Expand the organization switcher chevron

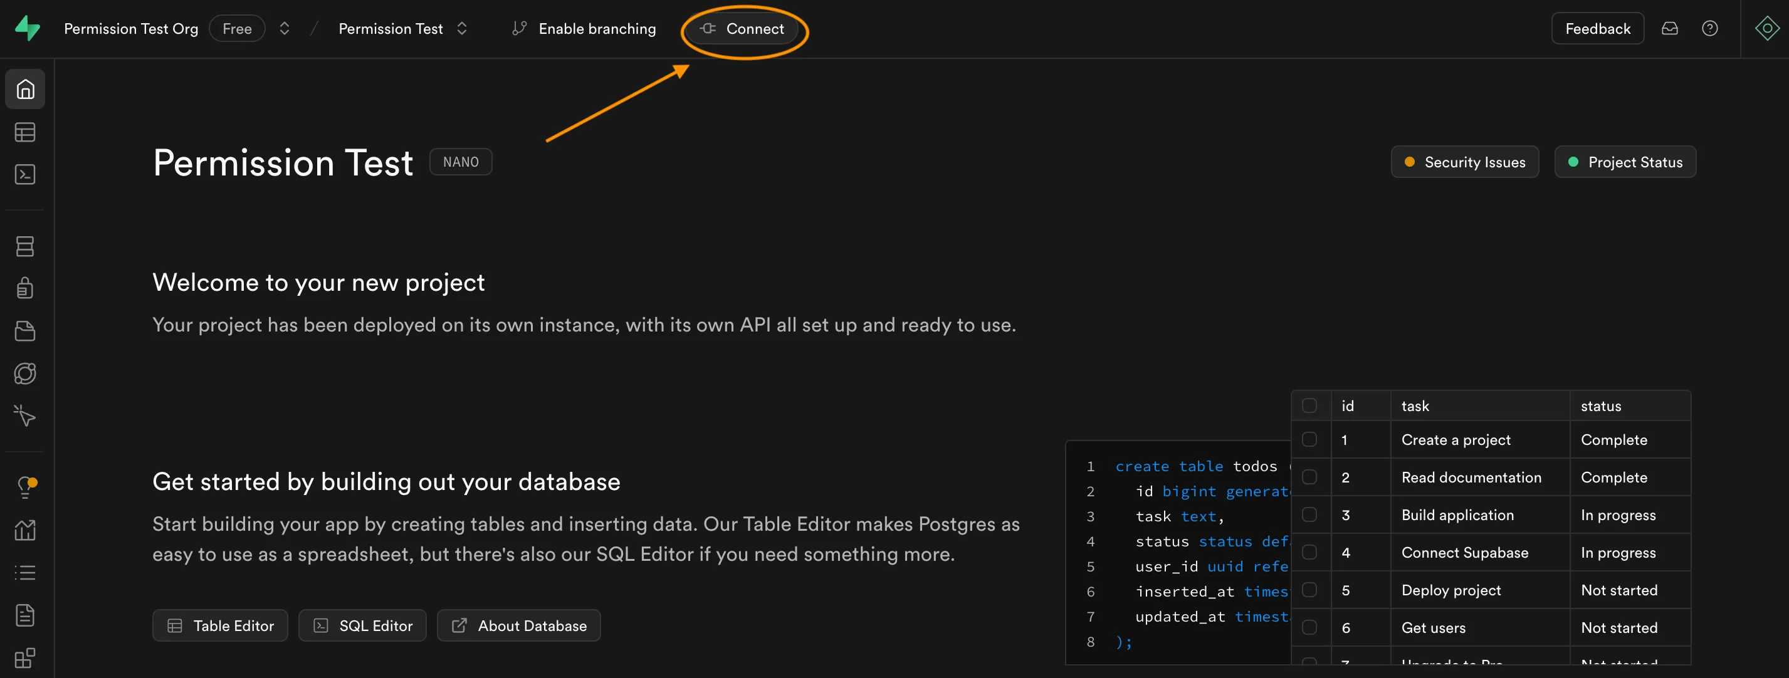pos(284,28)
